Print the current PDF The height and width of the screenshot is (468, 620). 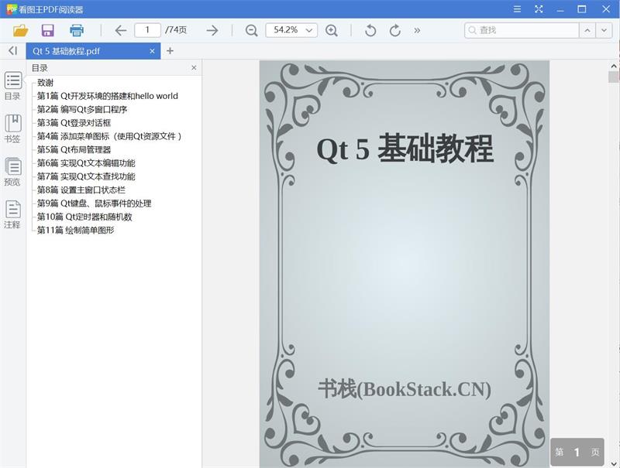[74, 30]
